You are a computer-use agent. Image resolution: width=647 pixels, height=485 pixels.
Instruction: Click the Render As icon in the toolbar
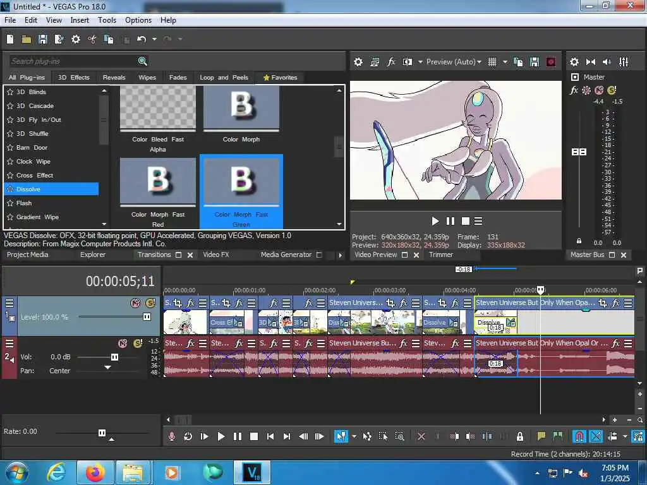59,39
